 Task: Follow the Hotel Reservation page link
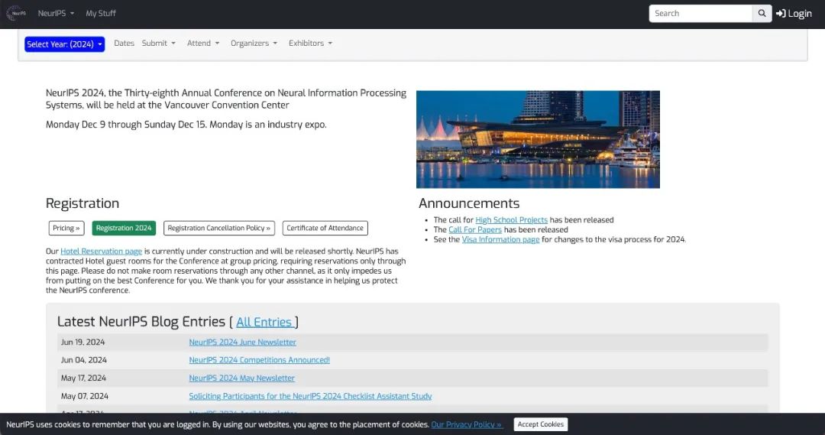point(101,252)
